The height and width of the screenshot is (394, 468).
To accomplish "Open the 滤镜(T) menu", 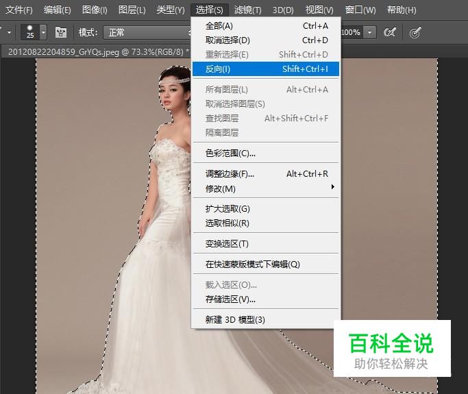I will (247, 10).
